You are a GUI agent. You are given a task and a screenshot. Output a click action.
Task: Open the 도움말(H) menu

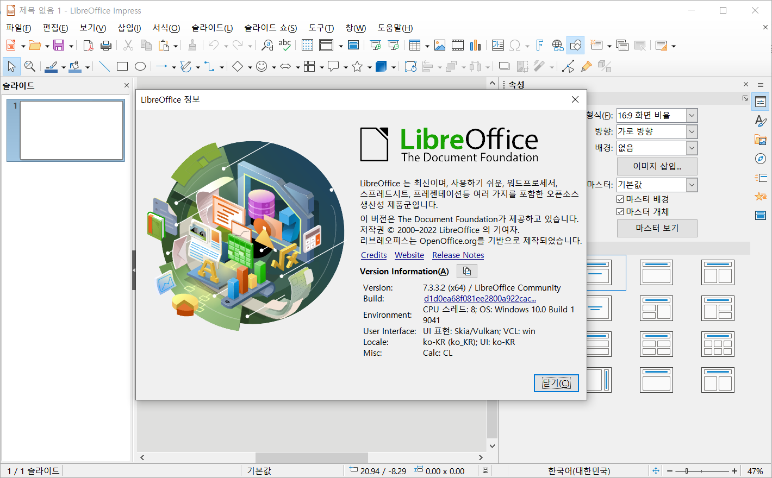click(395, 28)
